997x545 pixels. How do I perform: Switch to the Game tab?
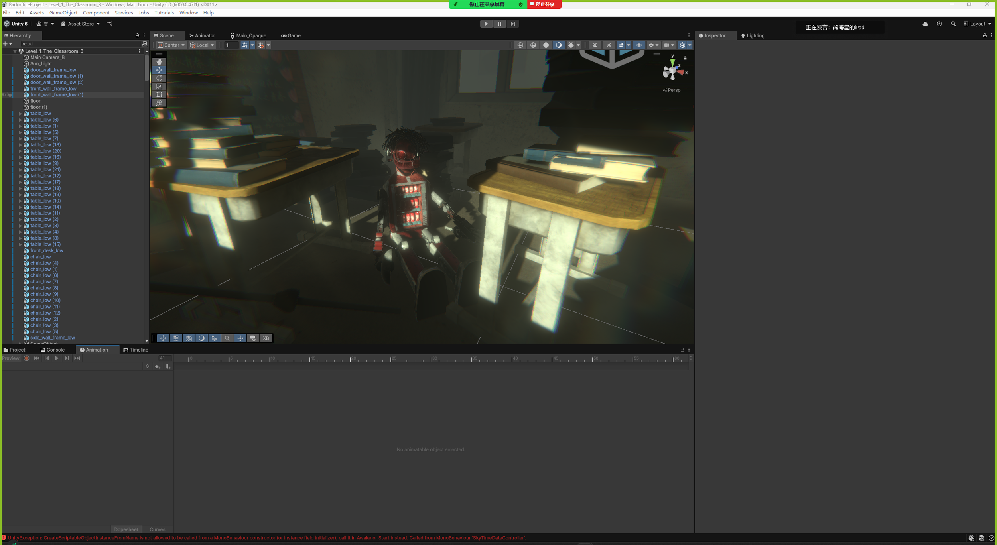pos(291,36)
